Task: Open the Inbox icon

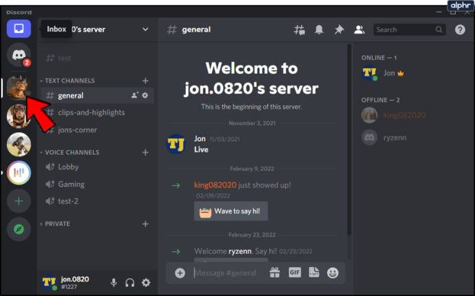Action: (19, 29)
